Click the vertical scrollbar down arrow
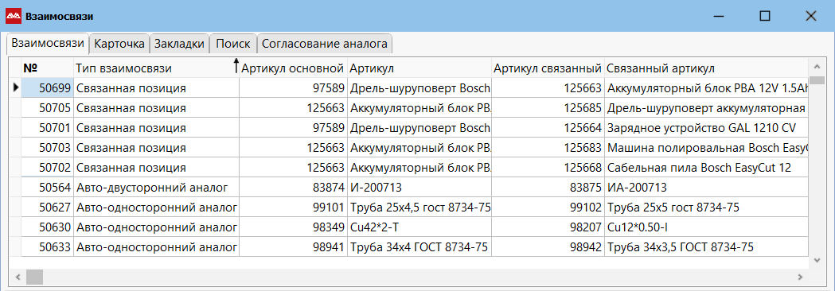 [817, 260]
